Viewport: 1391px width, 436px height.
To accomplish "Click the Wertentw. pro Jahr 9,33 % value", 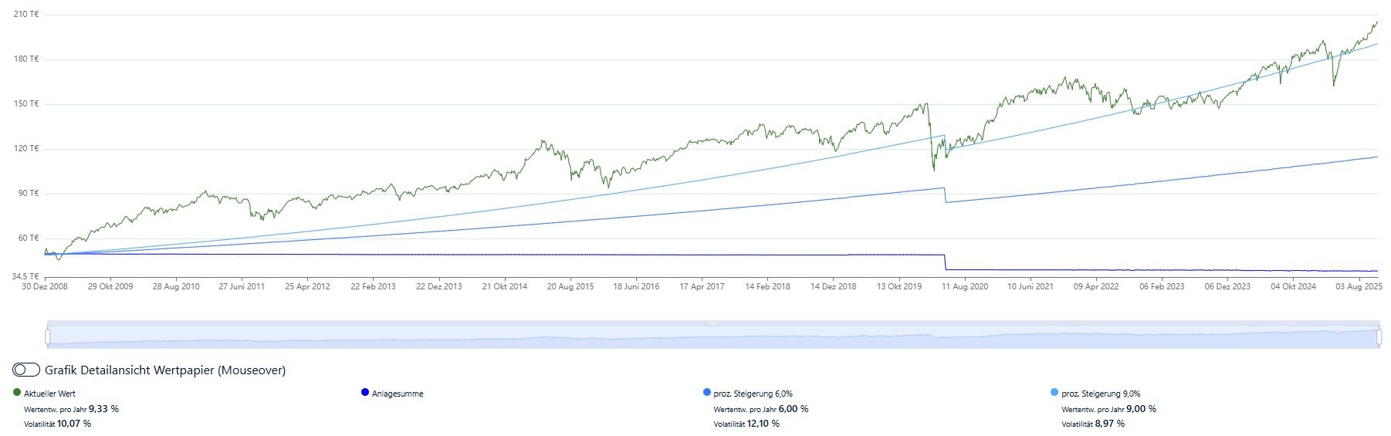I will pyautogui.click(x=103, y=409).
